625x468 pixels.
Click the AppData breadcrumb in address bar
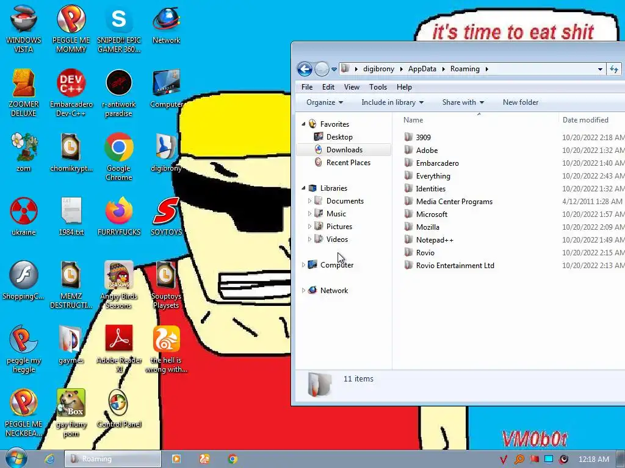tap(422, 69)
